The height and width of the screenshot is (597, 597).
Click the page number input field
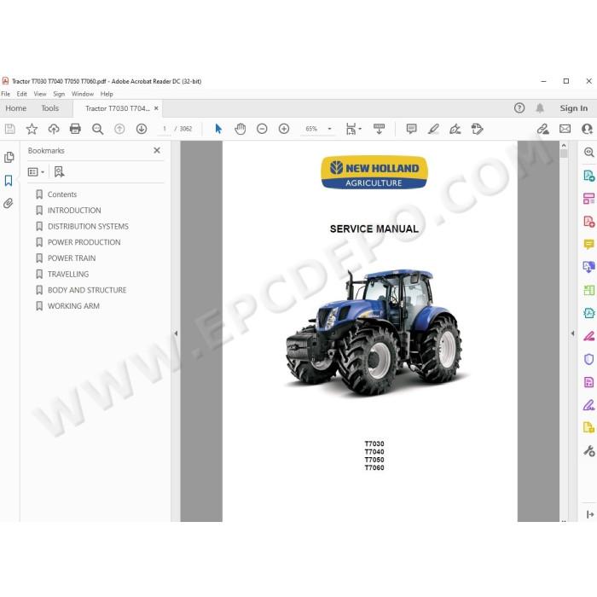coord(164,129)
